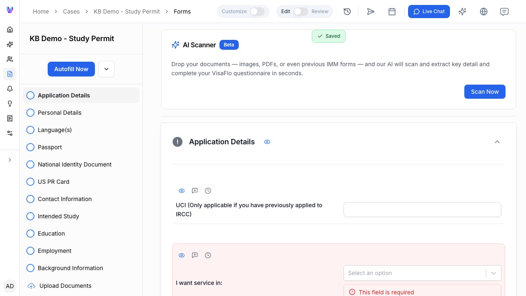Open the sliders settings icon in left rail
Screen dimensions: 526x296
pyautogui.click(x=10, y=133)
